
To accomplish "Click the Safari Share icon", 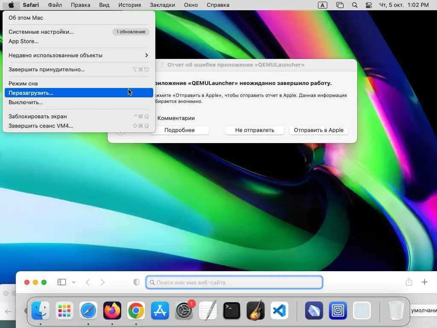I will (409, 282).
